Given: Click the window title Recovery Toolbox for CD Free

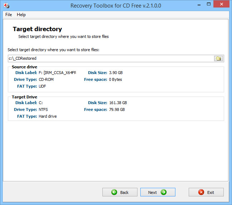Looking at the screenshot, I should pyautogui.click(x=116, y=6).
